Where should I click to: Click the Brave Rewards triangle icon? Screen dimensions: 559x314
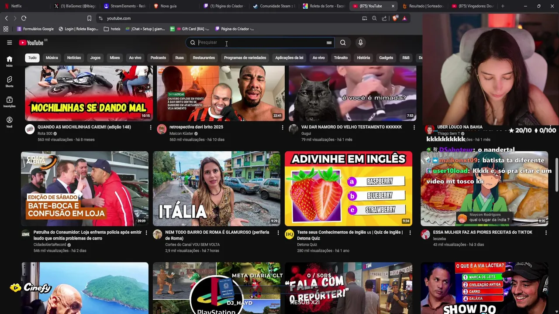(x=404, y=18)
